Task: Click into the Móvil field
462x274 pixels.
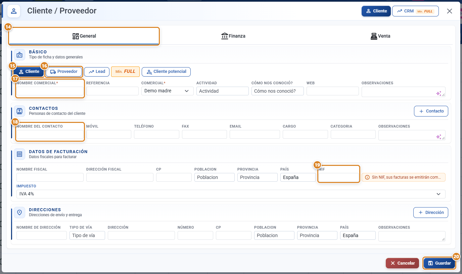Action: pos(109,134)
